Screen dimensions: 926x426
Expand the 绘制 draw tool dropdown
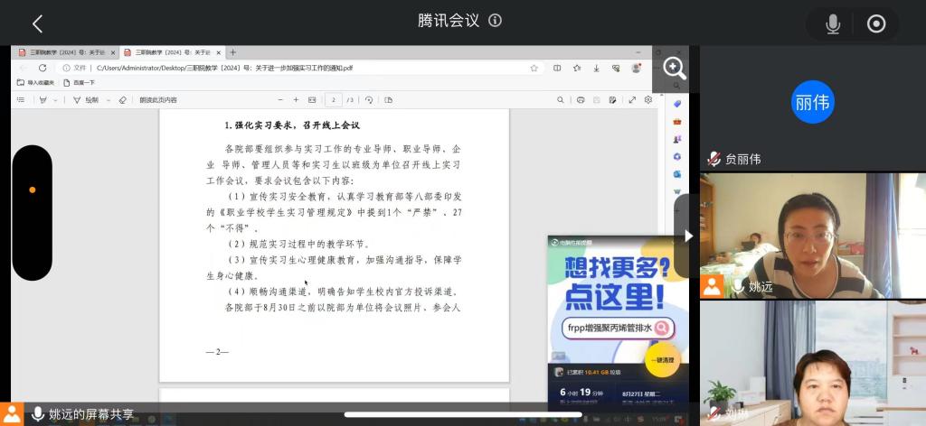tap(108, 99)
